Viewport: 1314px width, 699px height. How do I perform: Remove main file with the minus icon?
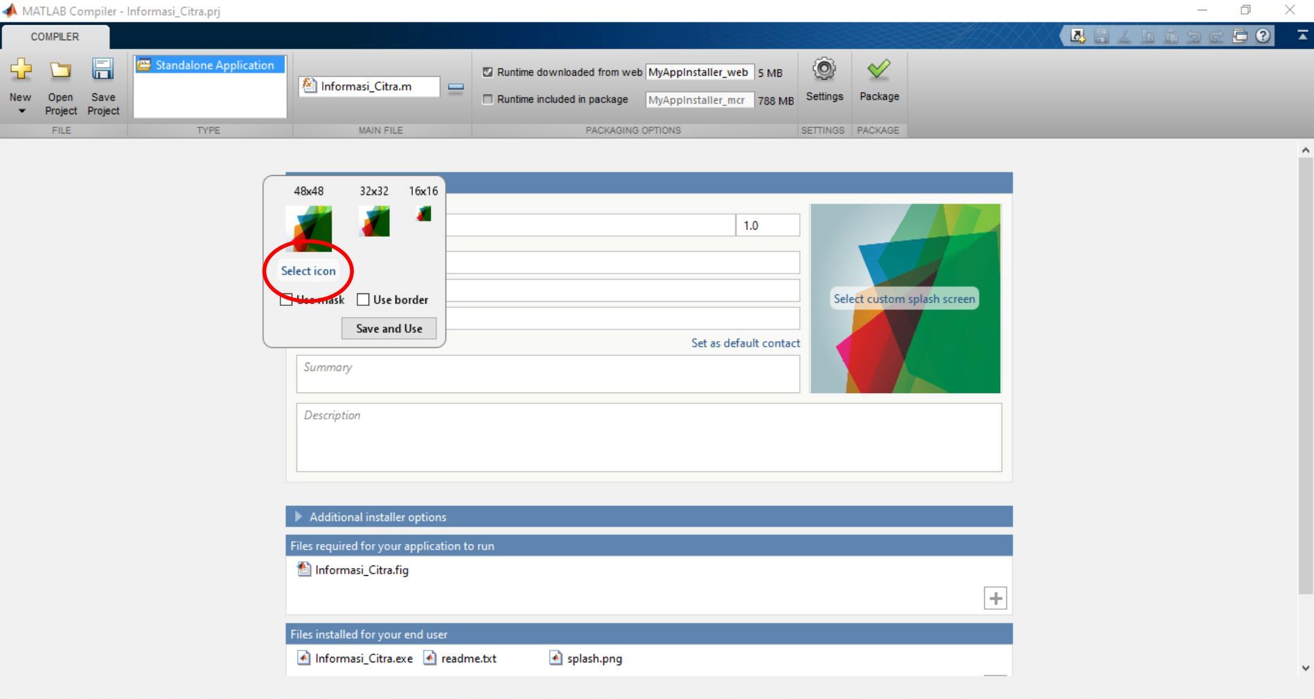[456, 87]
